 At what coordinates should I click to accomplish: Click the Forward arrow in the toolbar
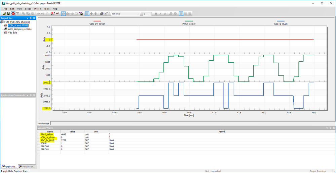(x=43, y=13)
